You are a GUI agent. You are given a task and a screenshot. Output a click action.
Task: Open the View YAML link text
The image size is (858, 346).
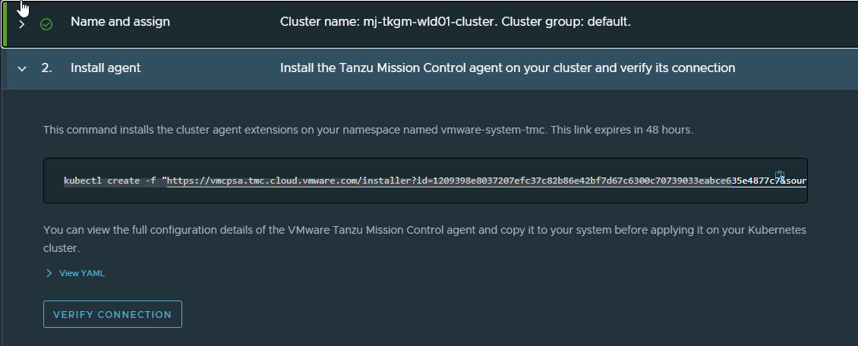click(82, 273)
